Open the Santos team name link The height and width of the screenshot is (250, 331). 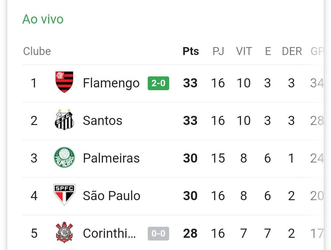(x=103, y=121)
